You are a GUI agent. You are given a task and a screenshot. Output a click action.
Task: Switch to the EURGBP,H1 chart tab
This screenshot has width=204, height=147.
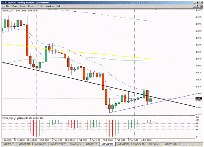click(x=155, y=144)
